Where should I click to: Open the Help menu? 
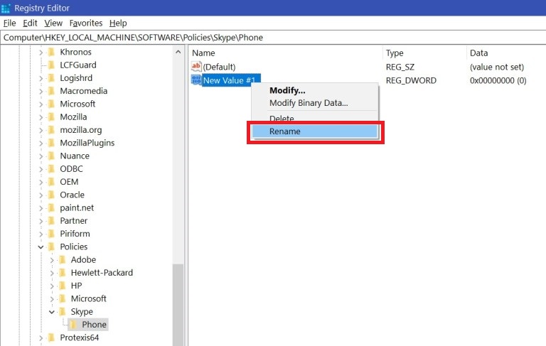(x=118, y=23)
